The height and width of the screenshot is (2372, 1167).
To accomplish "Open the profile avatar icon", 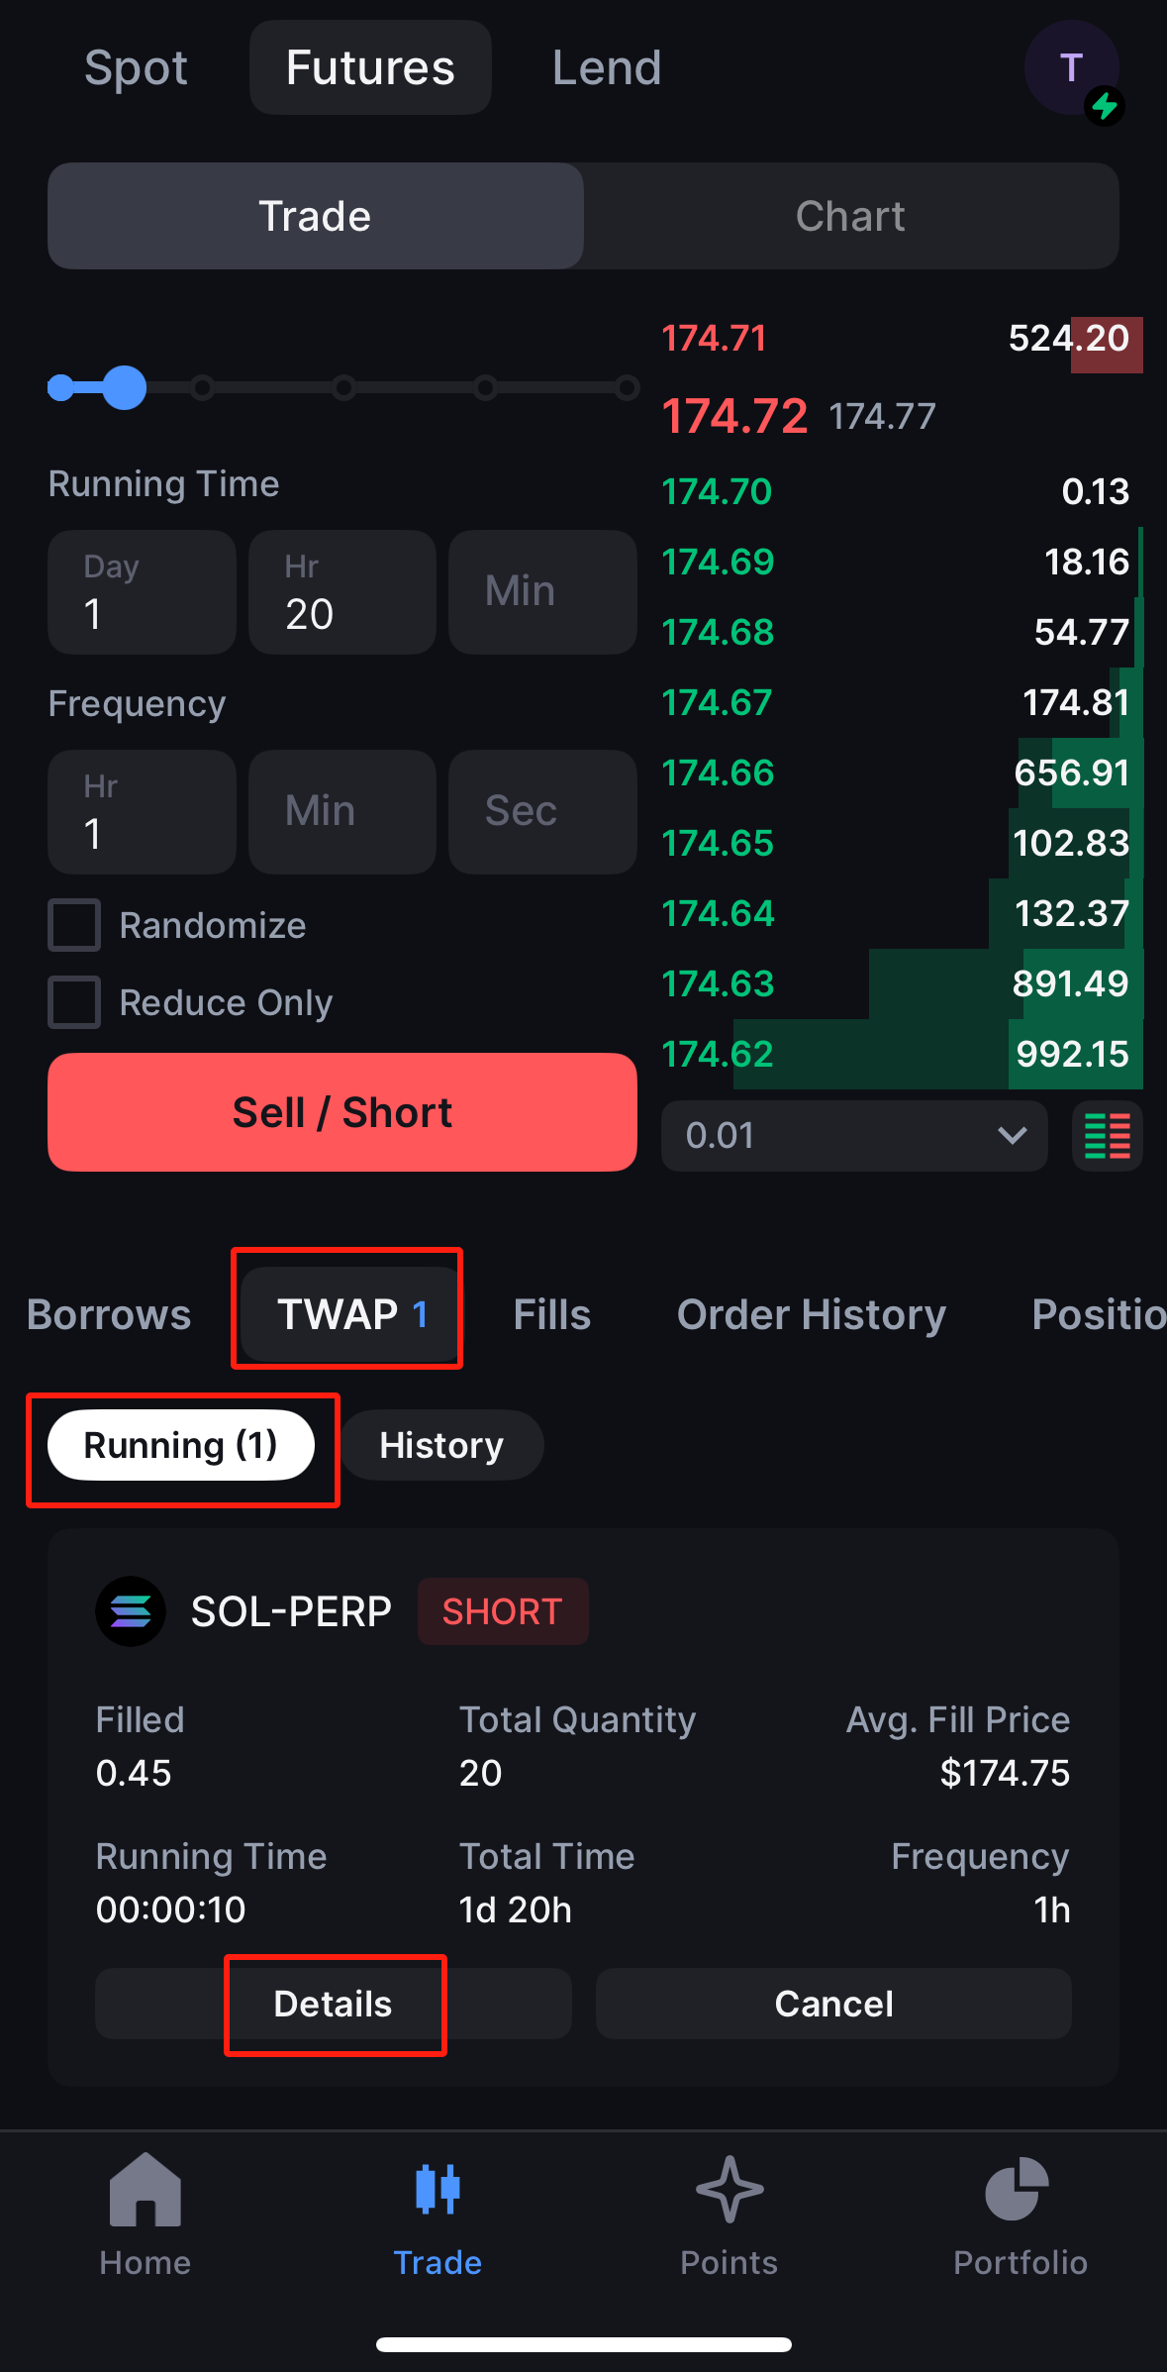I will [1071, 68].
